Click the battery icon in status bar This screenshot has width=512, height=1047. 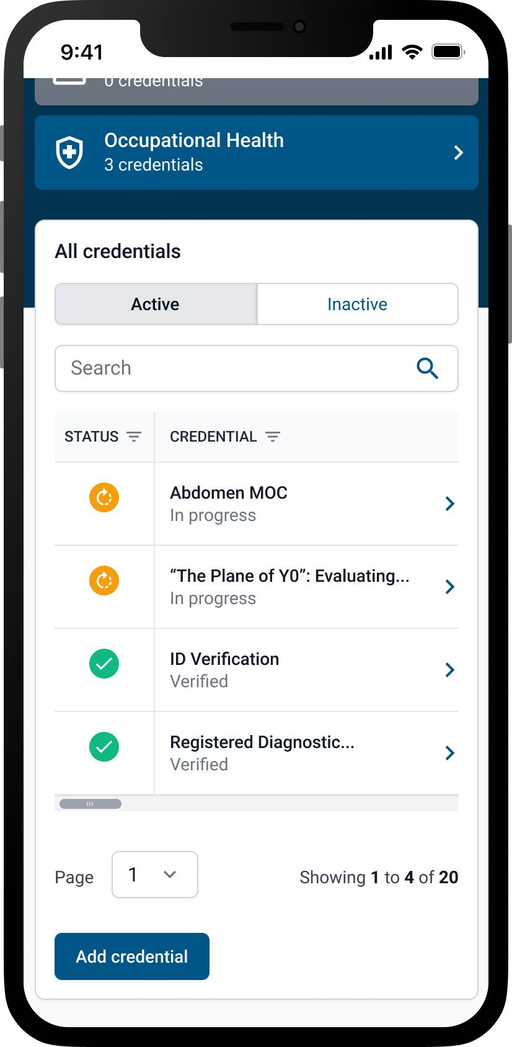pos(448,51)
